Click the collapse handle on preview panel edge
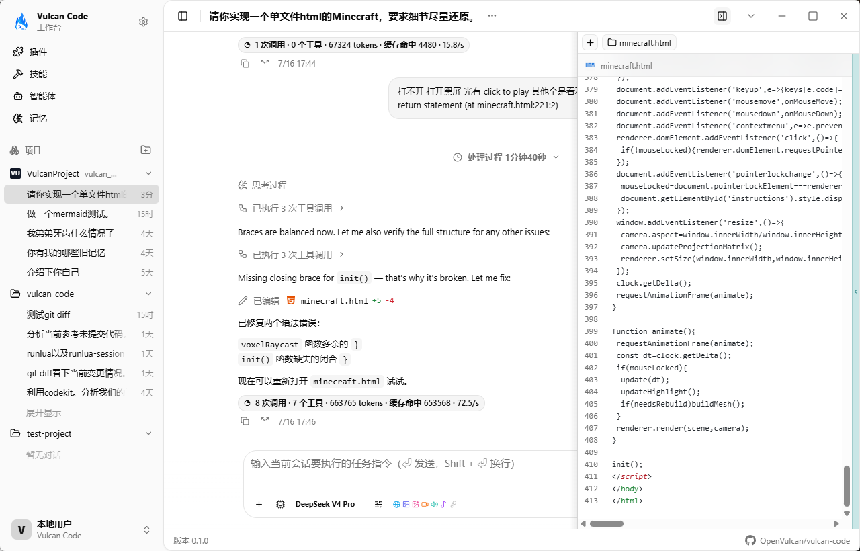860x551 pixels. tap(856, 291)
